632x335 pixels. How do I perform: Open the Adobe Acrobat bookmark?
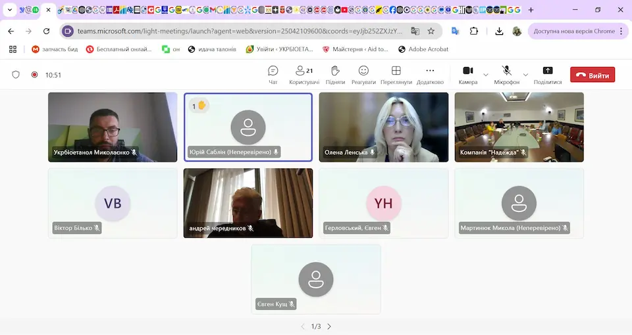coord(423,49)
